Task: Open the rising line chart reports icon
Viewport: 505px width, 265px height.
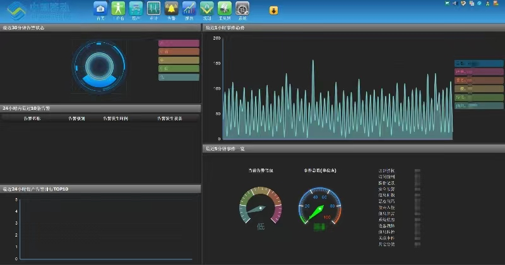Action: [189, 9]
